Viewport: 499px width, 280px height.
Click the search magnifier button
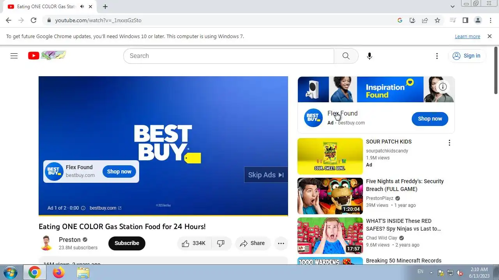pos(346,56)
